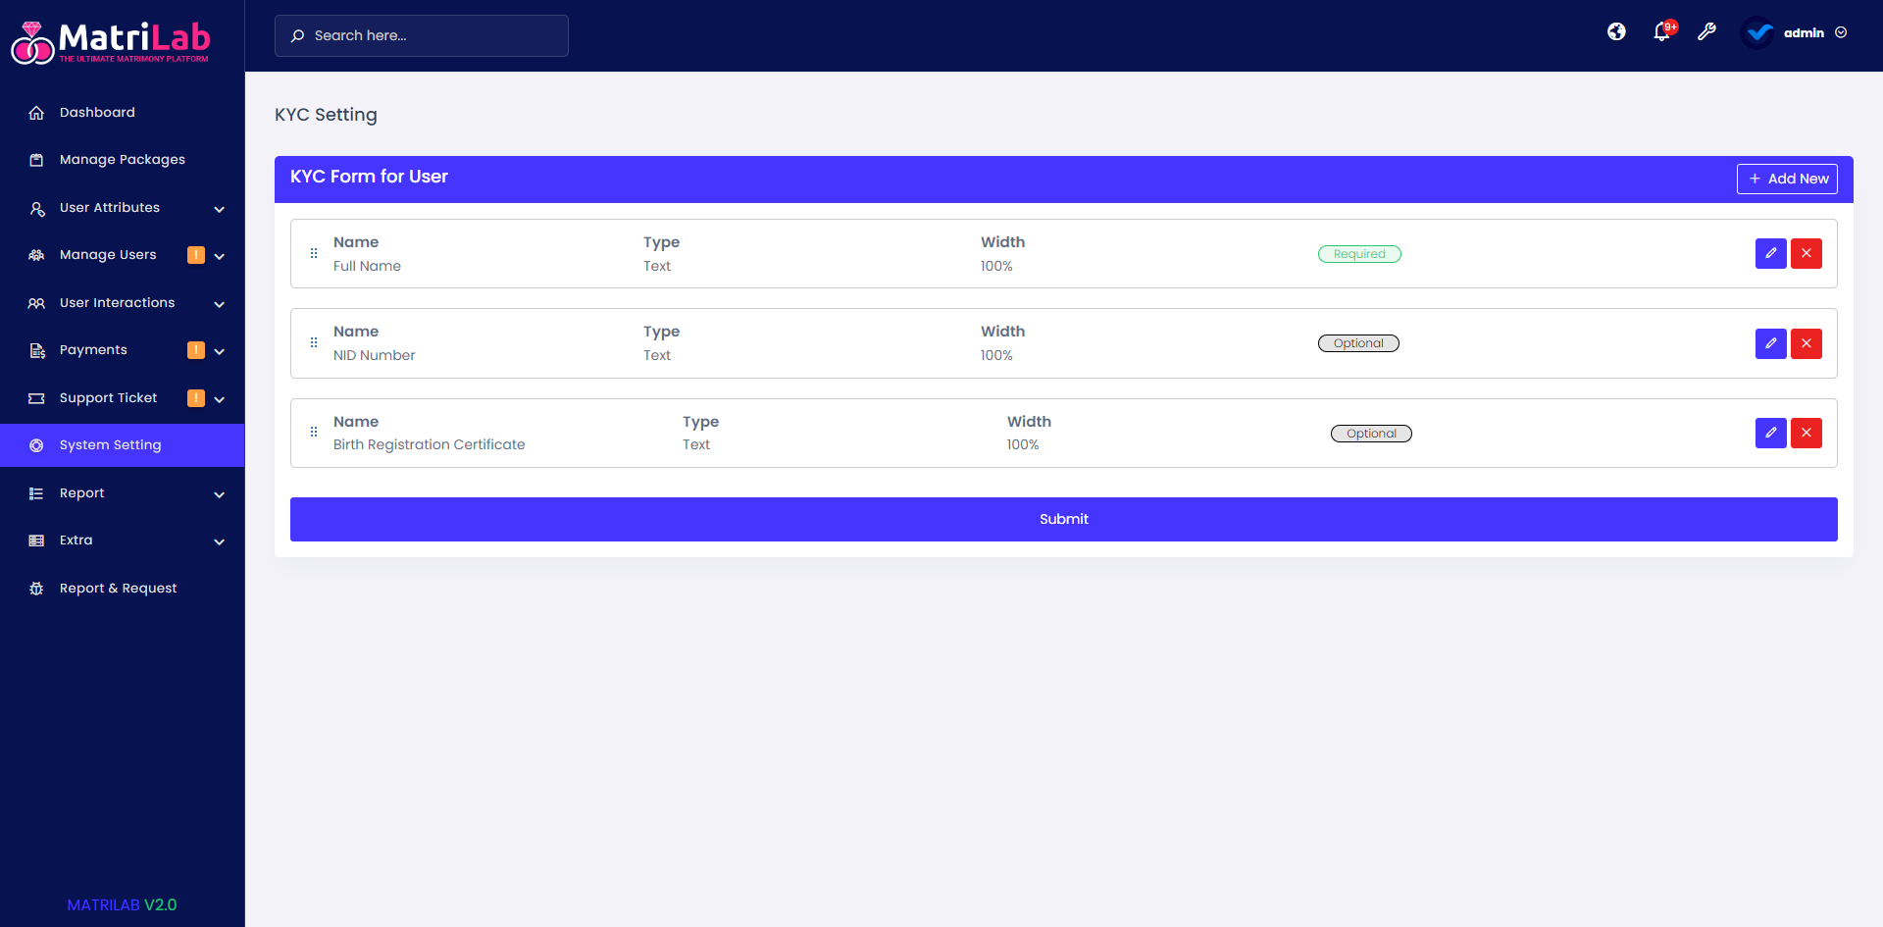Select the Dashboard icon in the sidebar

point(36,112)
